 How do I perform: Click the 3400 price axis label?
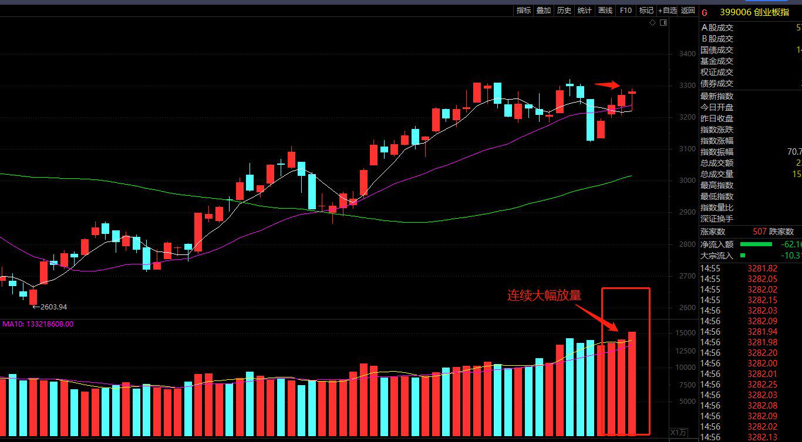(x=687, y=54)
